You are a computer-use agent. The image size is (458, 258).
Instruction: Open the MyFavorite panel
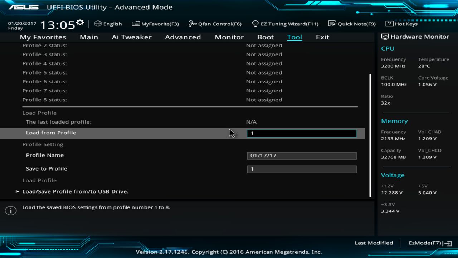(x=155, y=24)
